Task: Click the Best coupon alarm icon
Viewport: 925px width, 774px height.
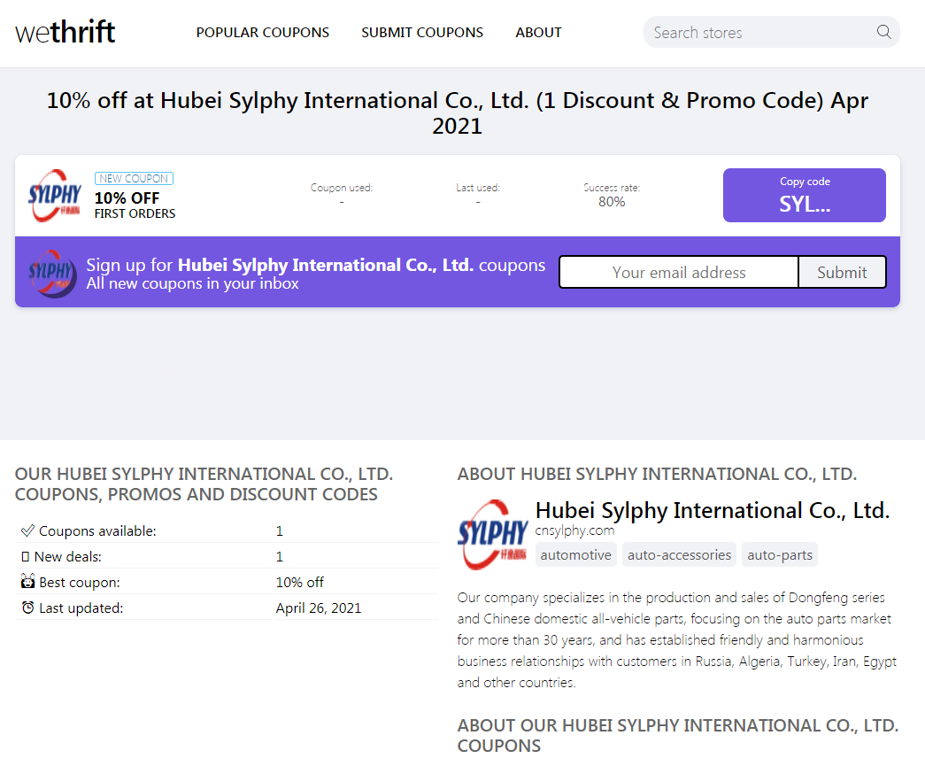Action: click(x=27, y=582)
